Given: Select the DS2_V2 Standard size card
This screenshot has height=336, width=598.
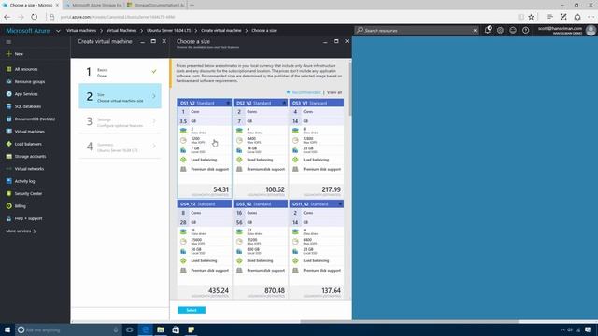Looking at the screenshot, I should tap(260, 148).
